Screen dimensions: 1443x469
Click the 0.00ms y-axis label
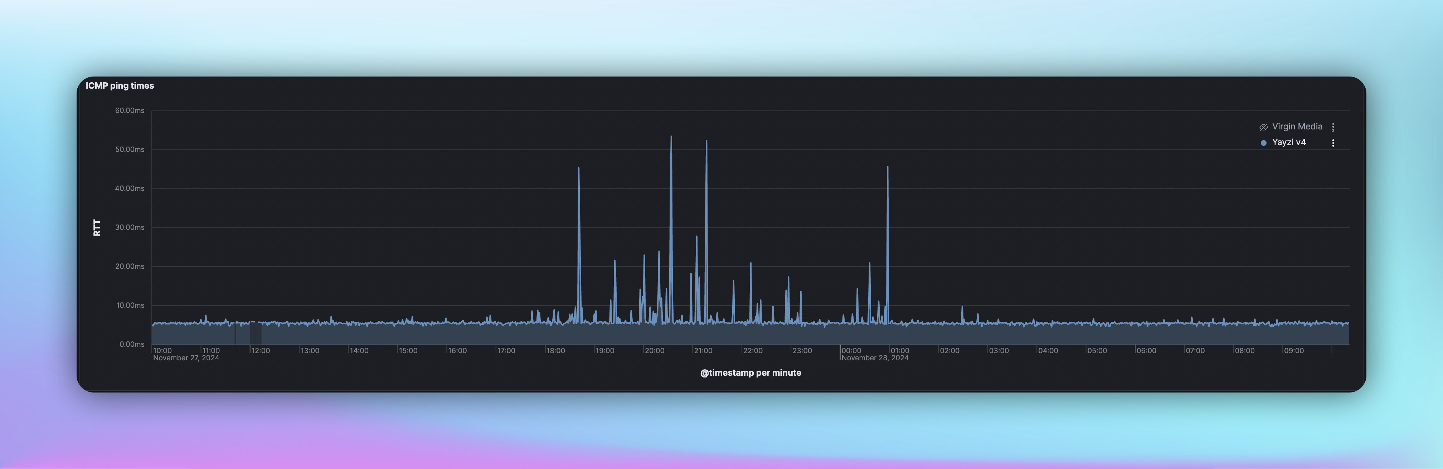pyautogui.click(x=132, y=344)
